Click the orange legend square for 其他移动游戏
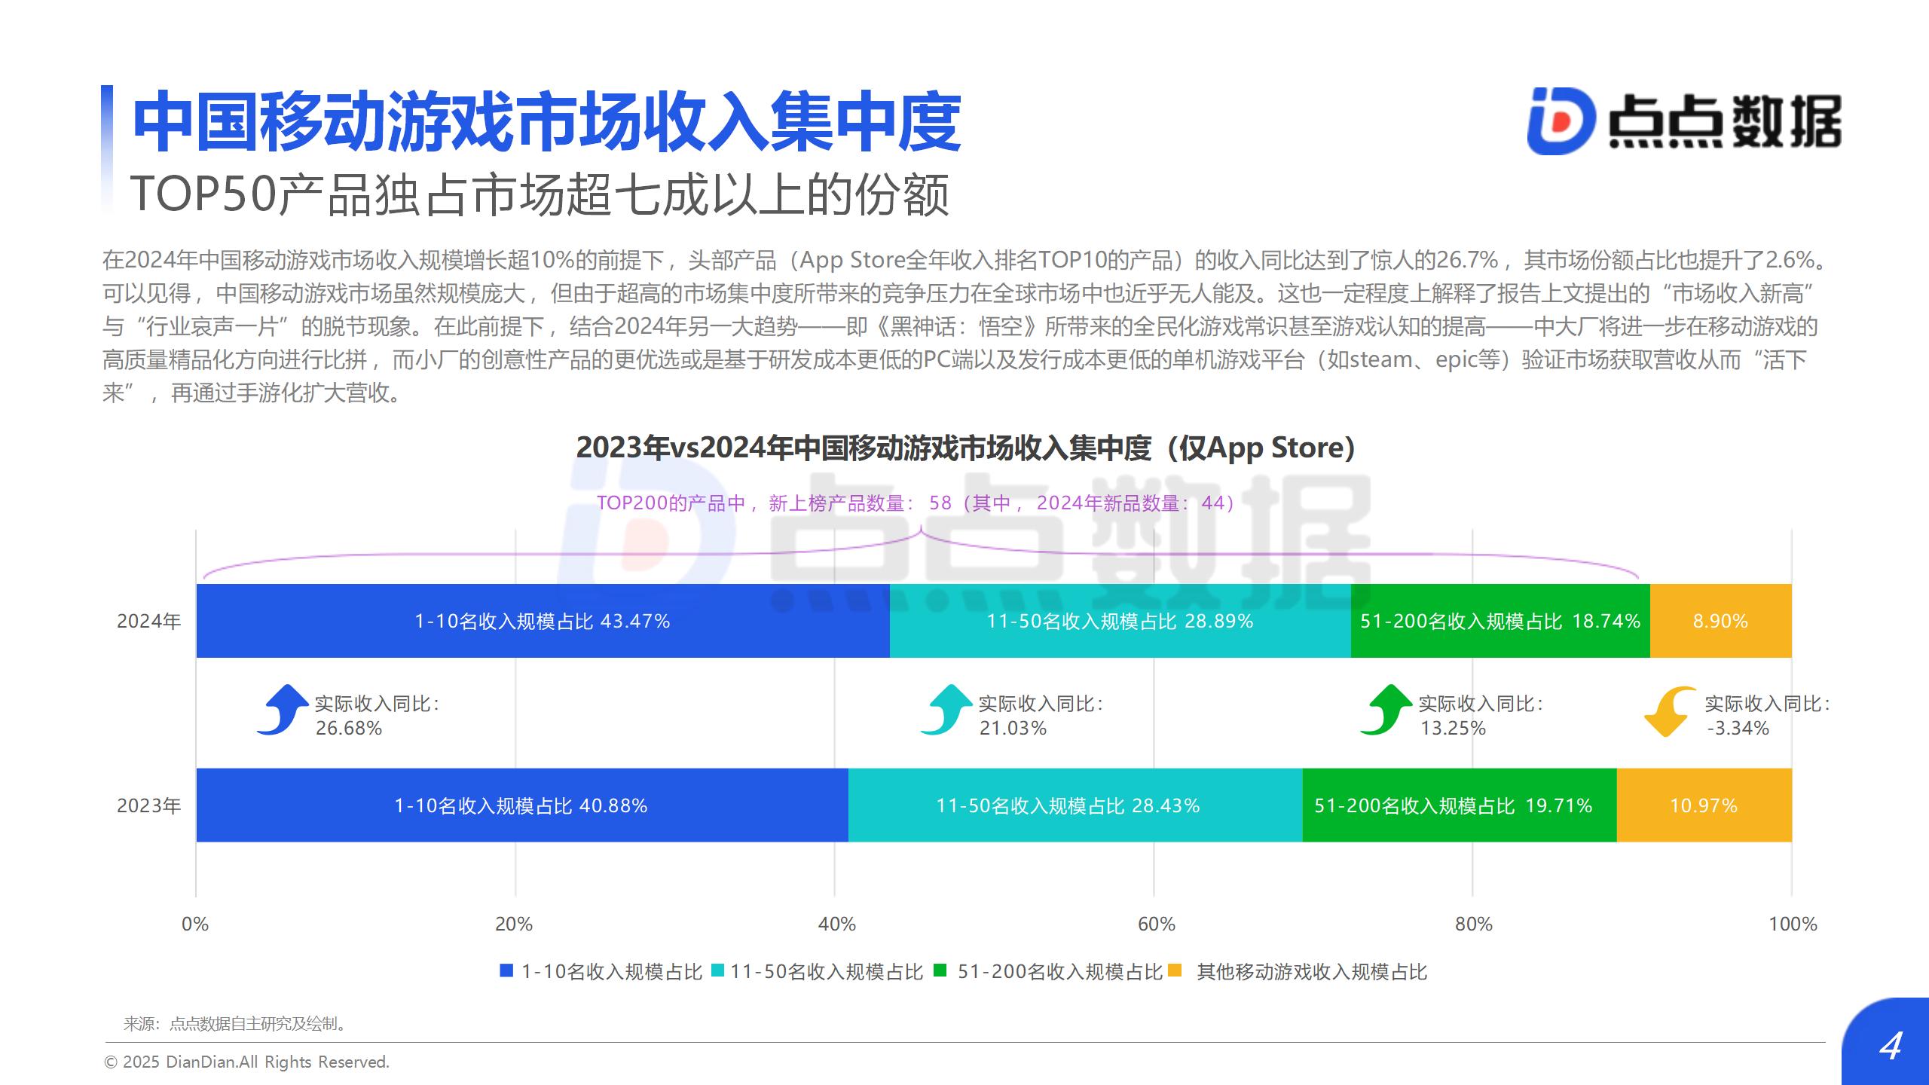 point(1175,970)
